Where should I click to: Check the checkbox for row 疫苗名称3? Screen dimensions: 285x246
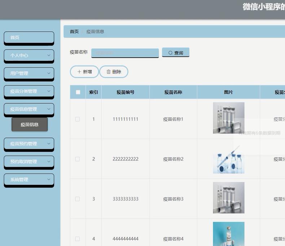(x=78, y=199)
